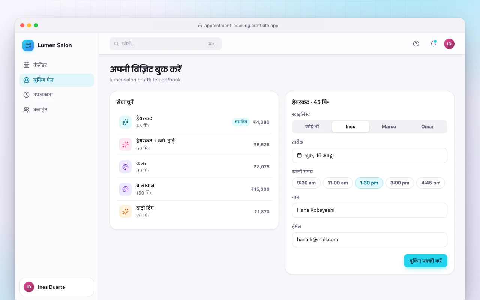Pick the 1:30 pm time slot
The height and width of the screenshot is (300, 480).
(x=369, y=183)
